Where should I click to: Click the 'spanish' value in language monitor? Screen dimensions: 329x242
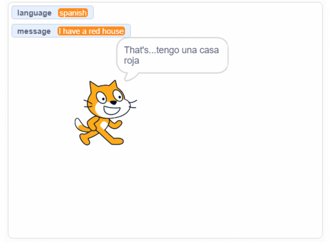[73, 13]
